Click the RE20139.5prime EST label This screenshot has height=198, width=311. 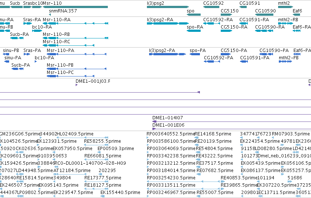213,141
